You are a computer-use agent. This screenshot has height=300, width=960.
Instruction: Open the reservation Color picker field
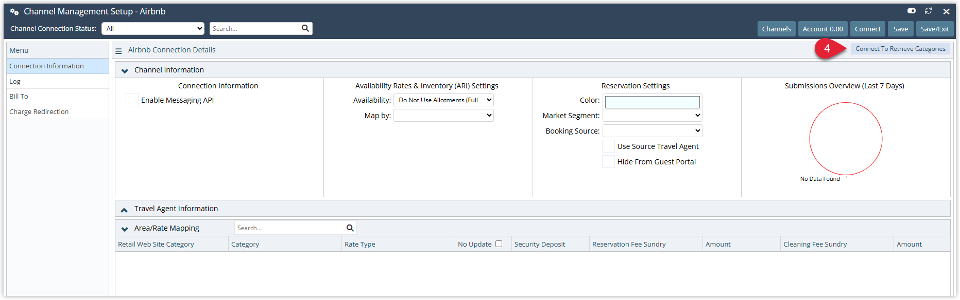[652, 102]
